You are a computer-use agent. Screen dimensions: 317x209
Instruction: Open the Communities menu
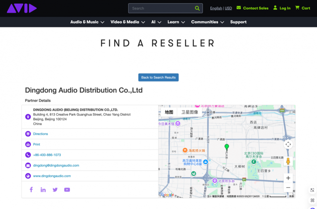point(205,22)
